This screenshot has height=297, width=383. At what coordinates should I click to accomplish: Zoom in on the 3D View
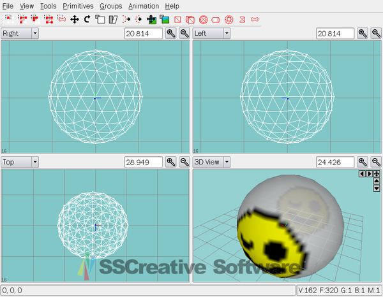363,162
